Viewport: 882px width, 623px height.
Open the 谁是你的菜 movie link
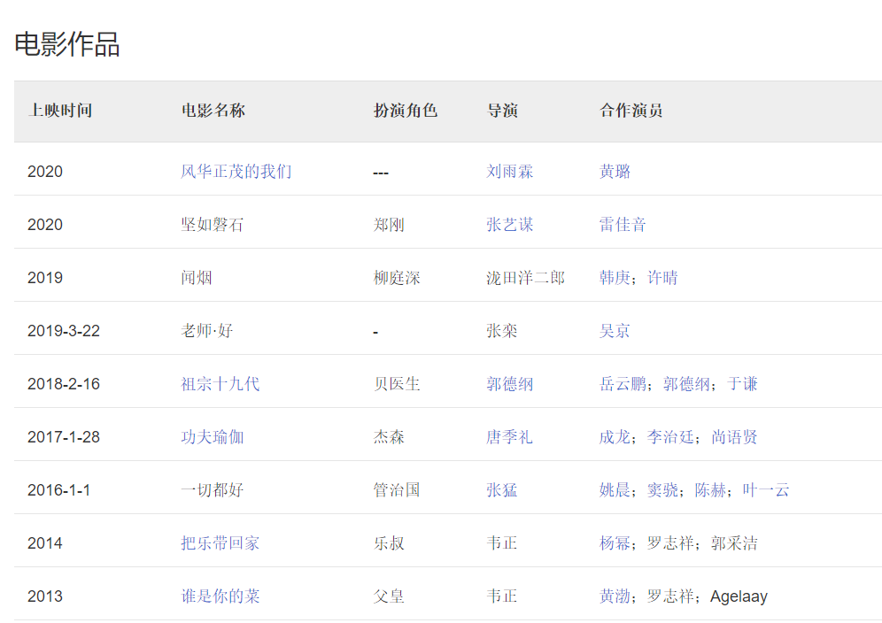tap(220, 596)
